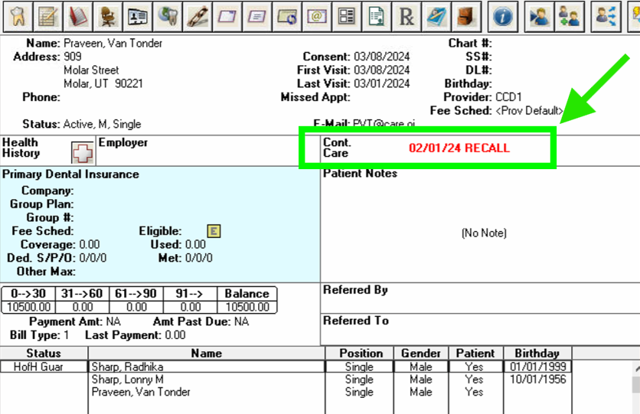This screenshot has width=640, height=414.
Task: Select family member Sharp, Lonny M
Action: coord(127,380)
